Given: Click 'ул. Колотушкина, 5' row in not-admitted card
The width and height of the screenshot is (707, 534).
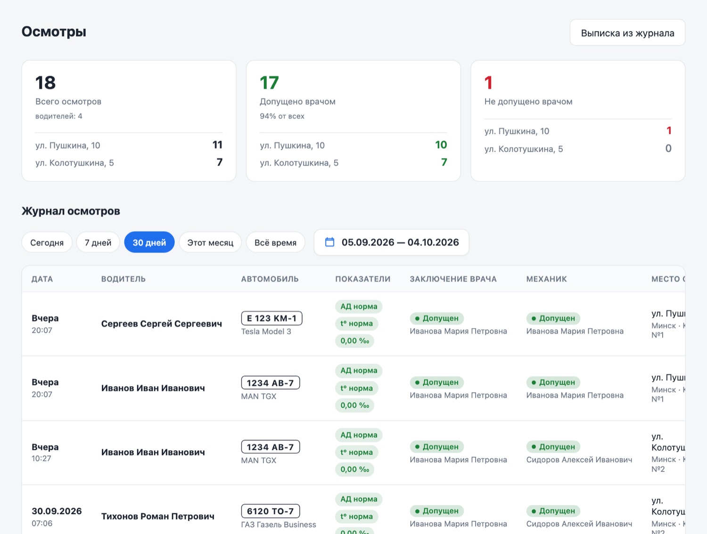Looking at the screenshot, I should tap(578, 149).
